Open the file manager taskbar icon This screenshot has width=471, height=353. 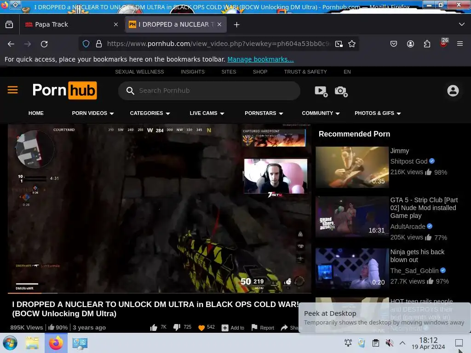32,343
